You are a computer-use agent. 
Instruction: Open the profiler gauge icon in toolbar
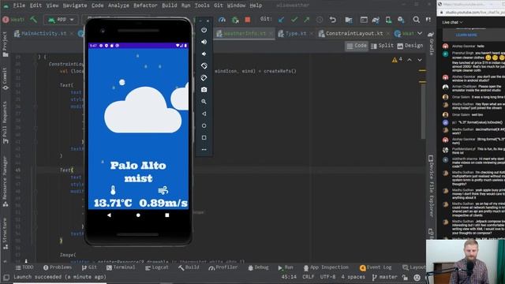click(222, 20)
